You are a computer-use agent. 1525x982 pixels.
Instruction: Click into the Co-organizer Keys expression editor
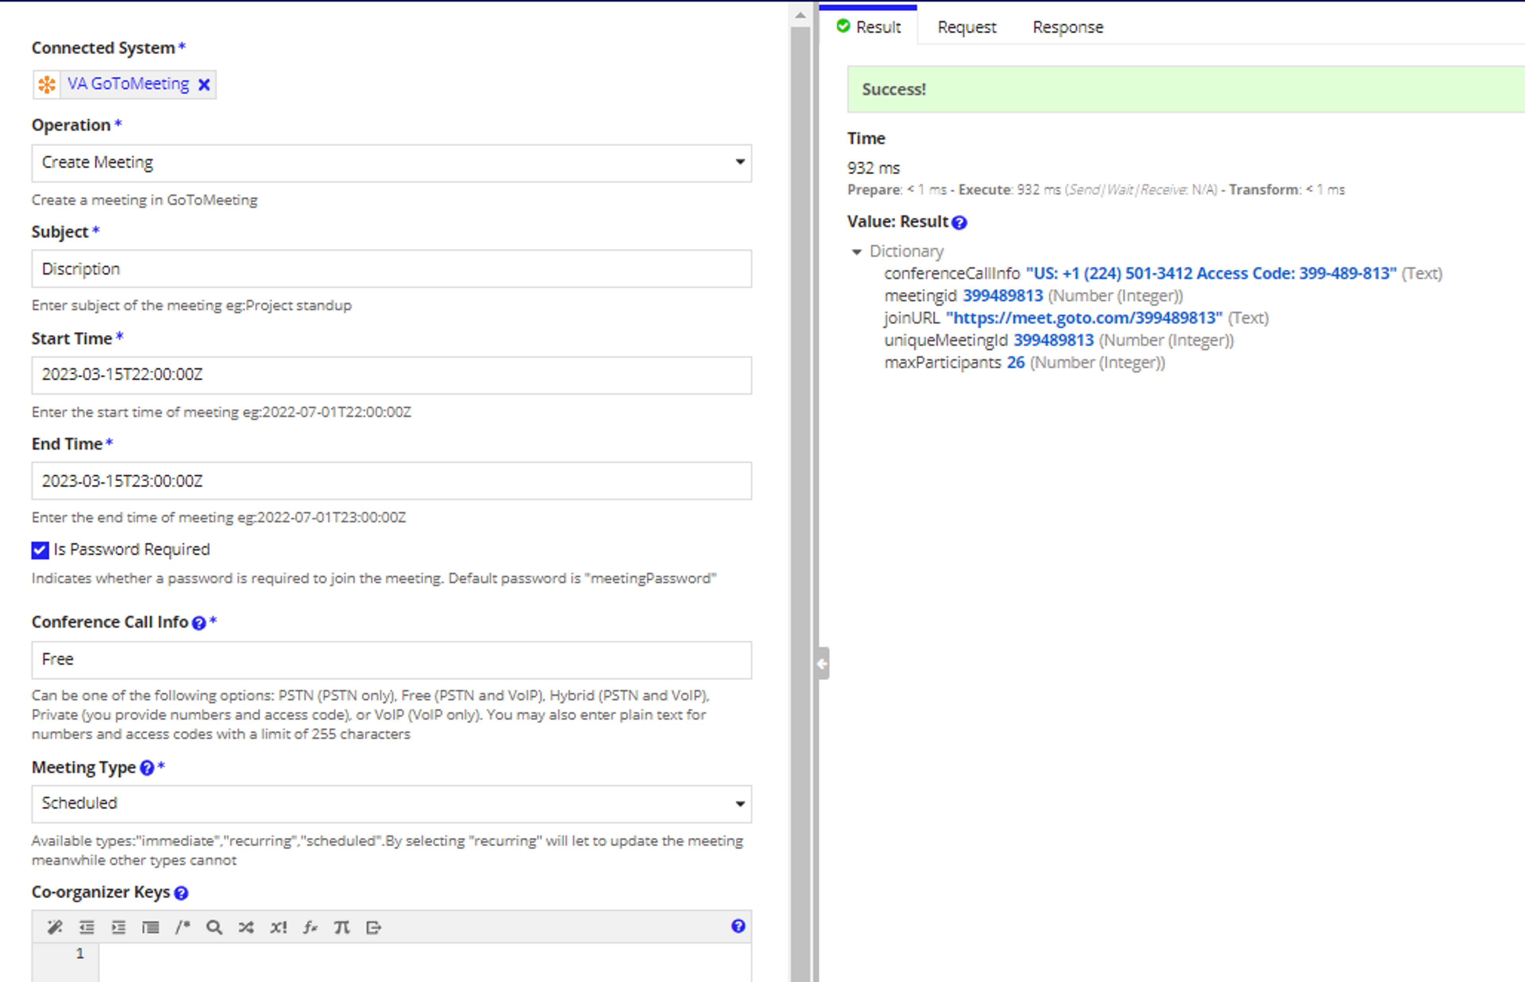pos(425,963)
